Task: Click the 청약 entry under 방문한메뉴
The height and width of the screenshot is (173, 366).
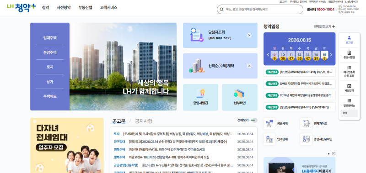Action: [x=349, y=113]
